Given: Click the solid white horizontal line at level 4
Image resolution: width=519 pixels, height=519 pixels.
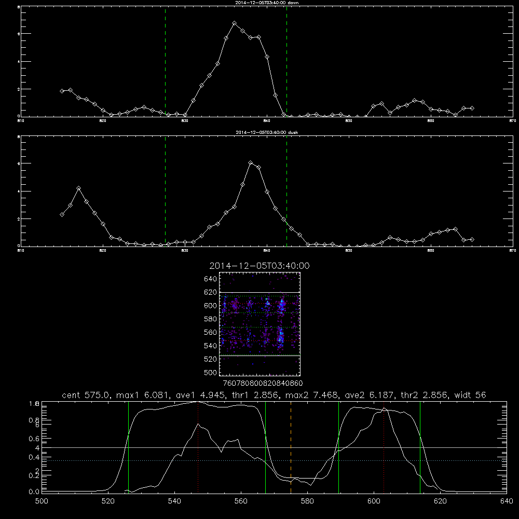Looking at the screenshot, I should point(274,447).
